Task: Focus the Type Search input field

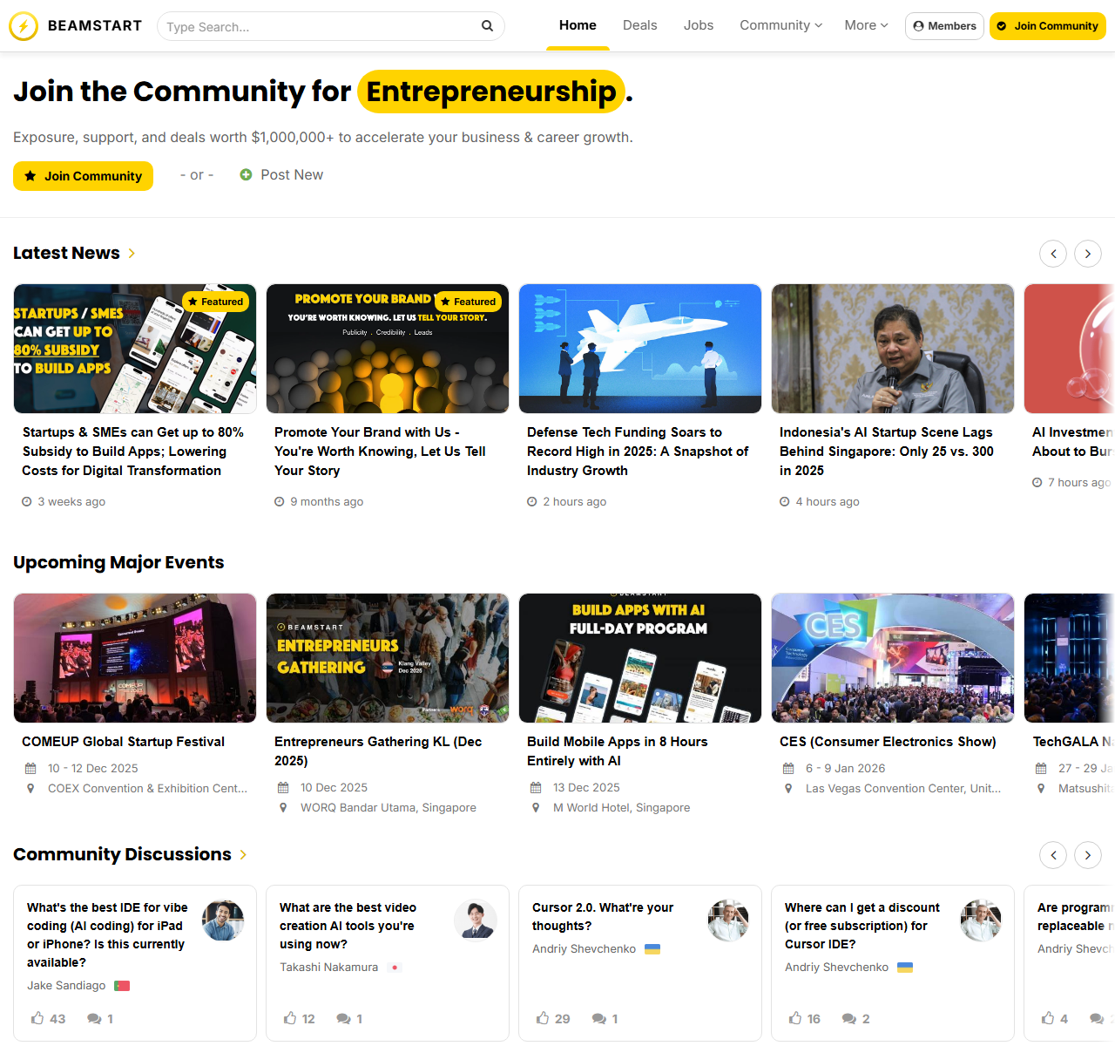Action: (x=318, y=27)
